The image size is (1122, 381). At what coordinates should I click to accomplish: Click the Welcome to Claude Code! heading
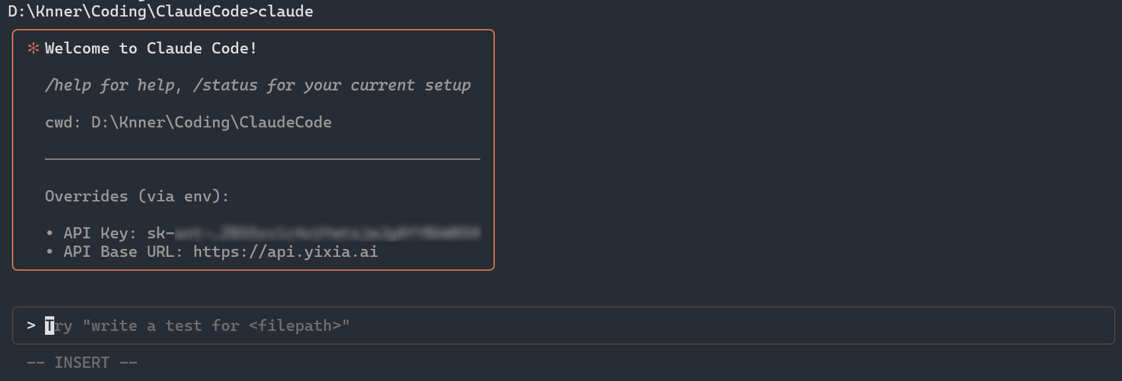(151, 49)
